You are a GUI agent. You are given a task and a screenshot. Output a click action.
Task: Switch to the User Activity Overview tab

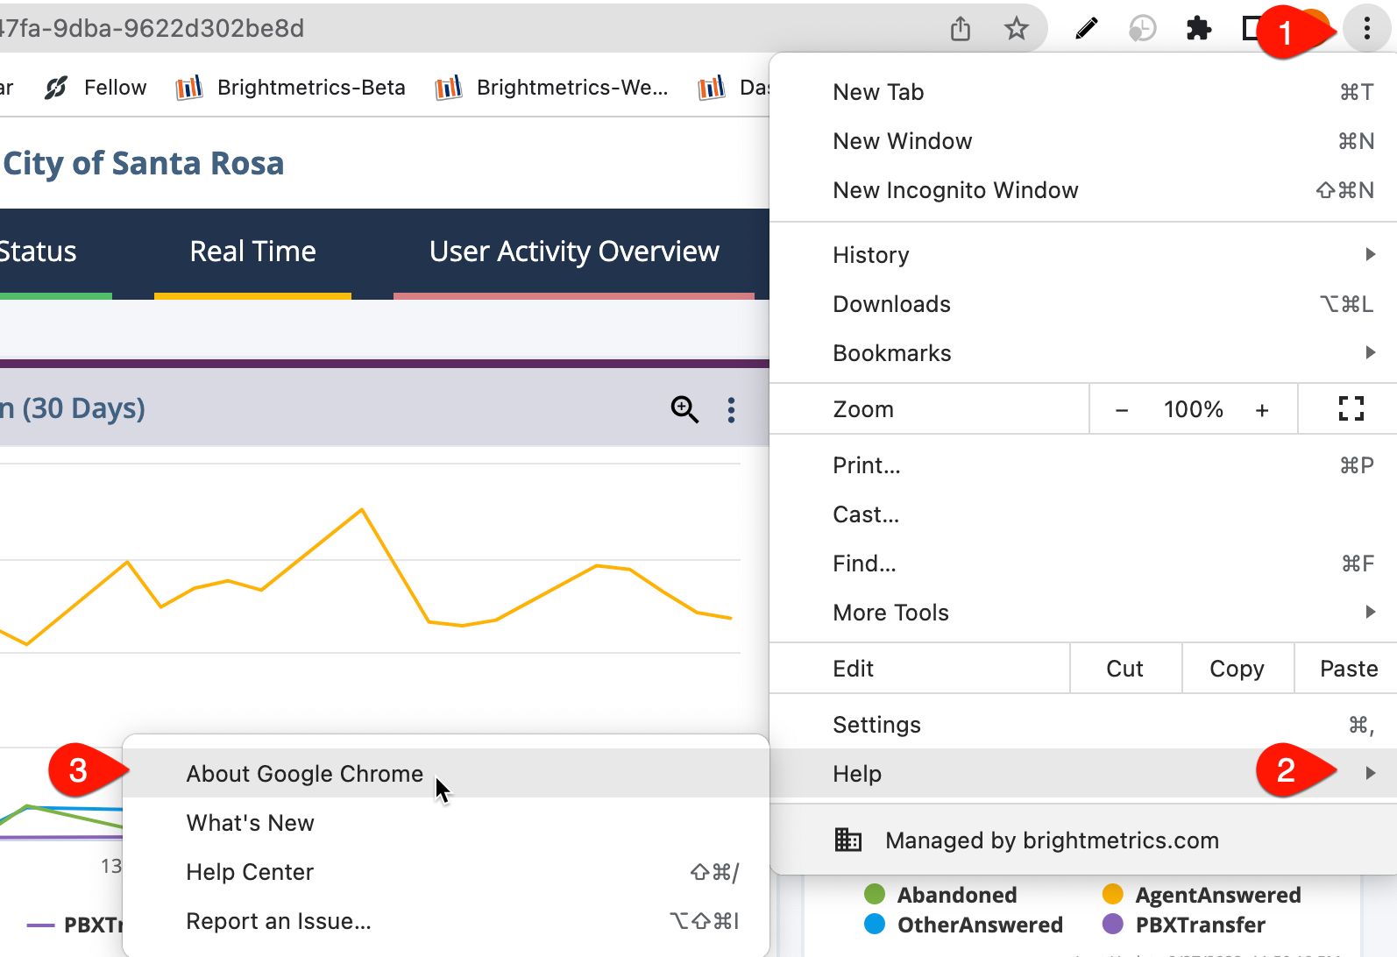point(574,252)
